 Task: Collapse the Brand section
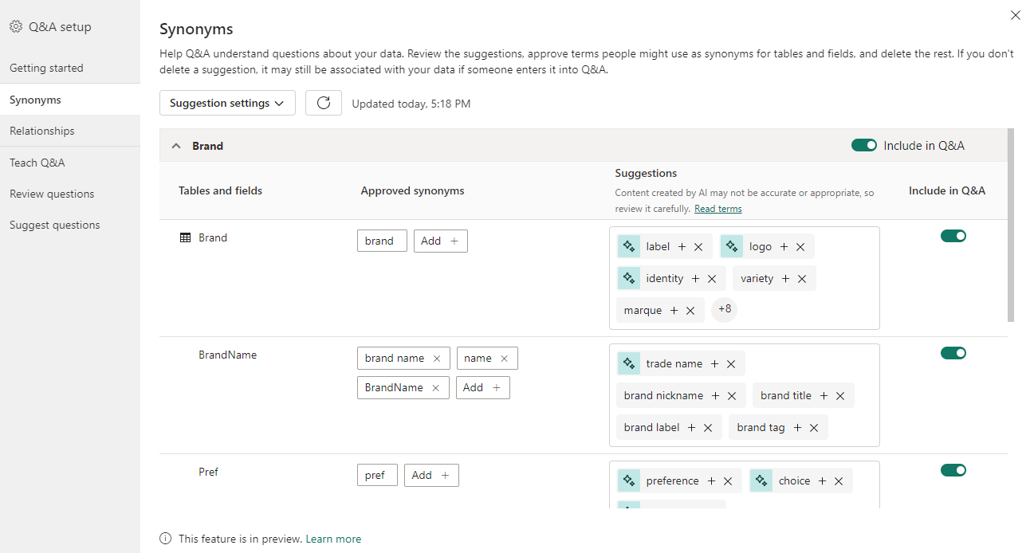click(176, 145)
